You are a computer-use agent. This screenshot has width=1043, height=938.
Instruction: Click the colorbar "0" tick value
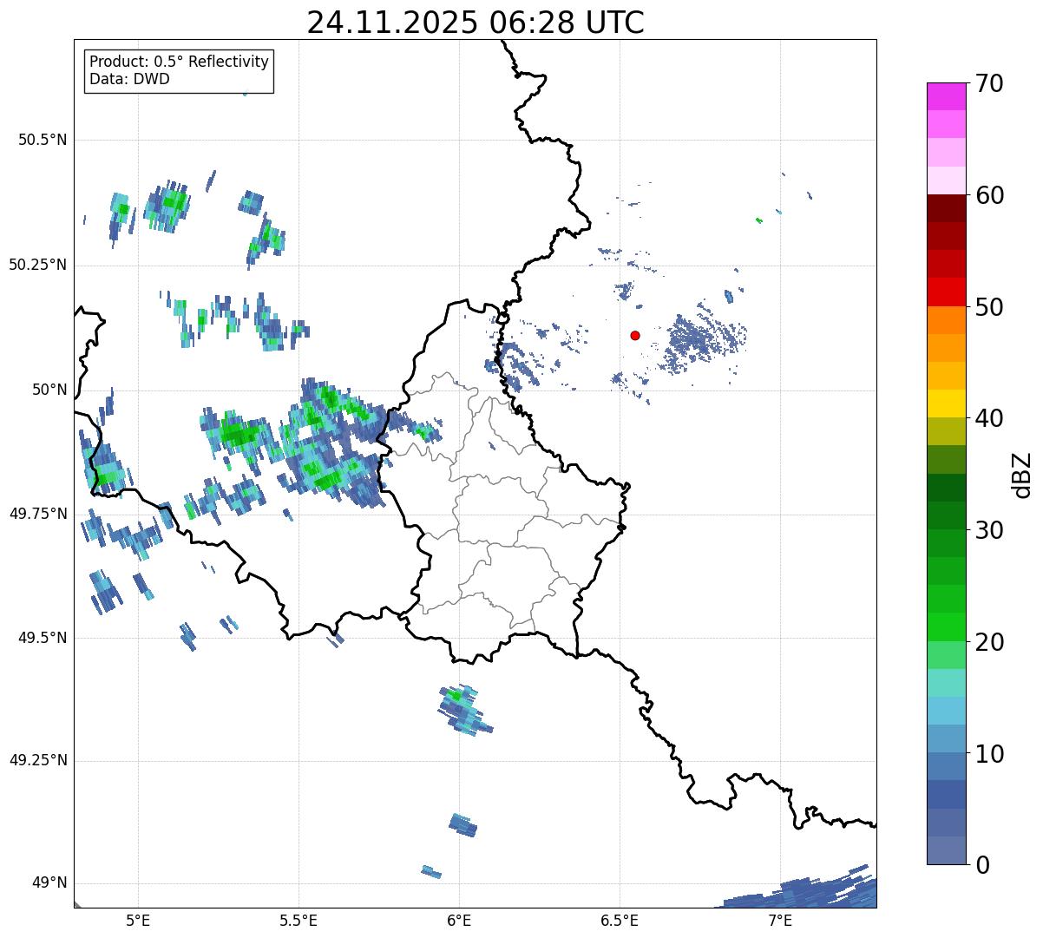tap(983, 865)
